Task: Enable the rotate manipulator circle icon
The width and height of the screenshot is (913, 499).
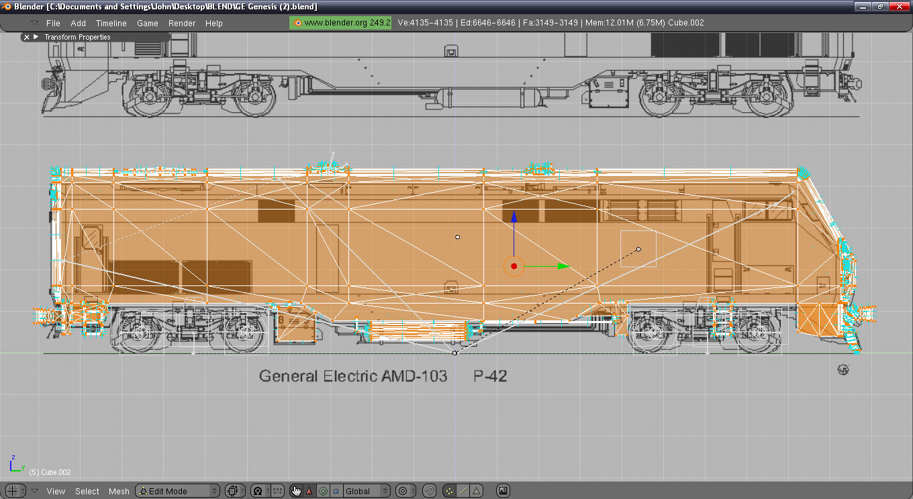Action: click(x=323, y=491)
